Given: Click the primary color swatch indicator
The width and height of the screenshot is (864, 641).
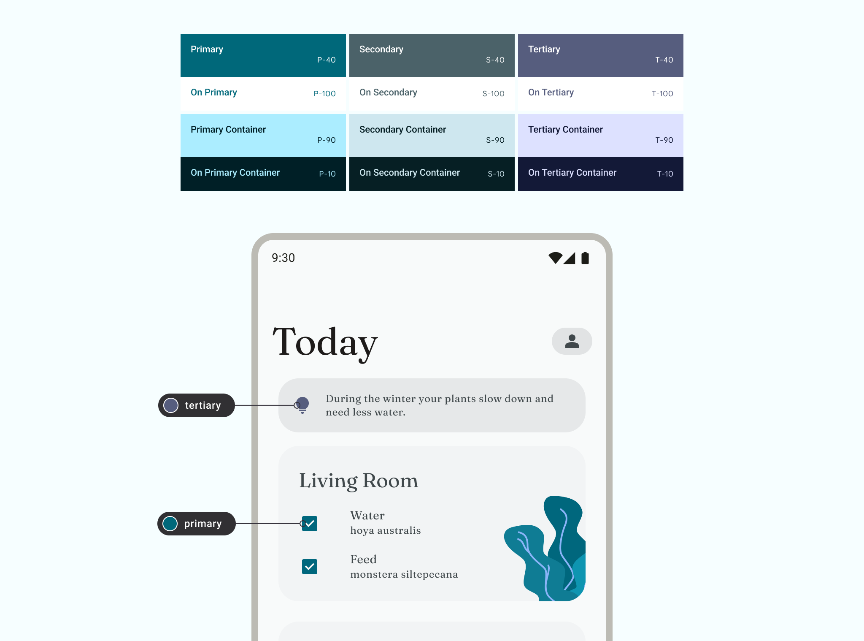Looking at the screenshot, I should click(x=170, y=524).
